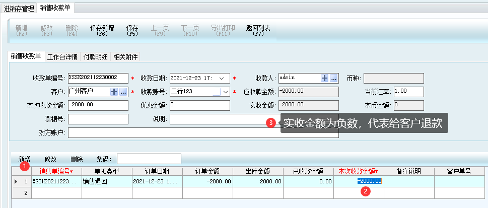
Task: Click the 优惠金额 input field
Action: [x=199, y=105]
